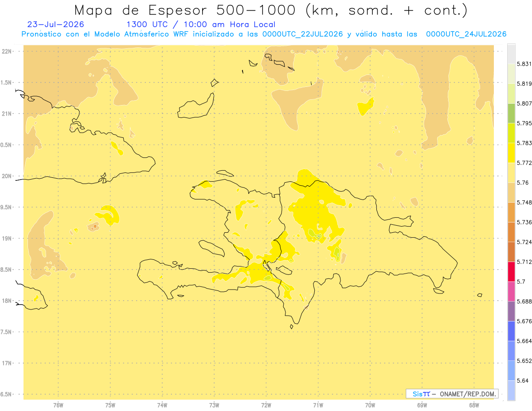Screen dimensions: 532x411
Task: Click the colorbar value 5.688
Action: click(524, 301)
